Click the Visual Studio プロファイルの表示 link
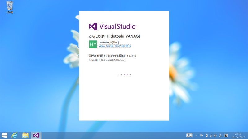The height and width of the screenshot is (139, 248). 115,46
